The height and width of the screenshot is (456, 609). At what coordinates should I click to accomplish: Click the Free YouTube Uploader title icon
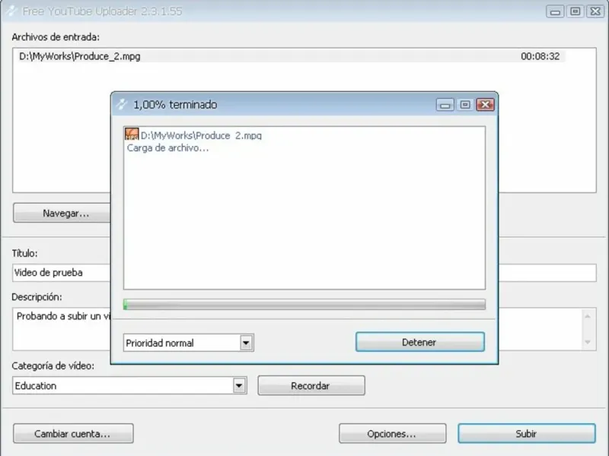[x=11, y=11]
